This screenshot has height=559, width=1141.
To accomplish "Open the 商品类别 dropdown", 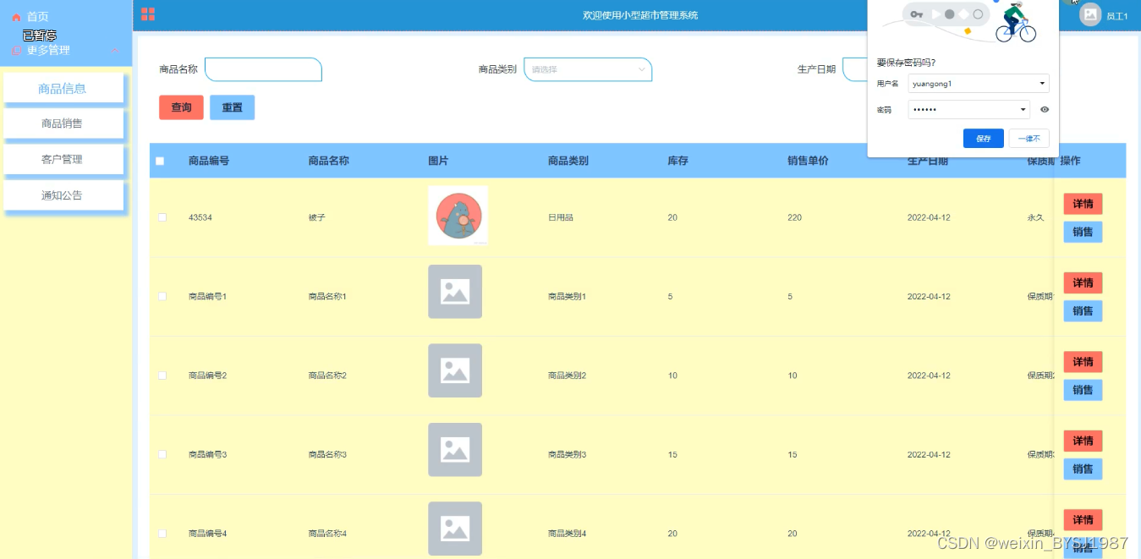I will pos(588,69).
